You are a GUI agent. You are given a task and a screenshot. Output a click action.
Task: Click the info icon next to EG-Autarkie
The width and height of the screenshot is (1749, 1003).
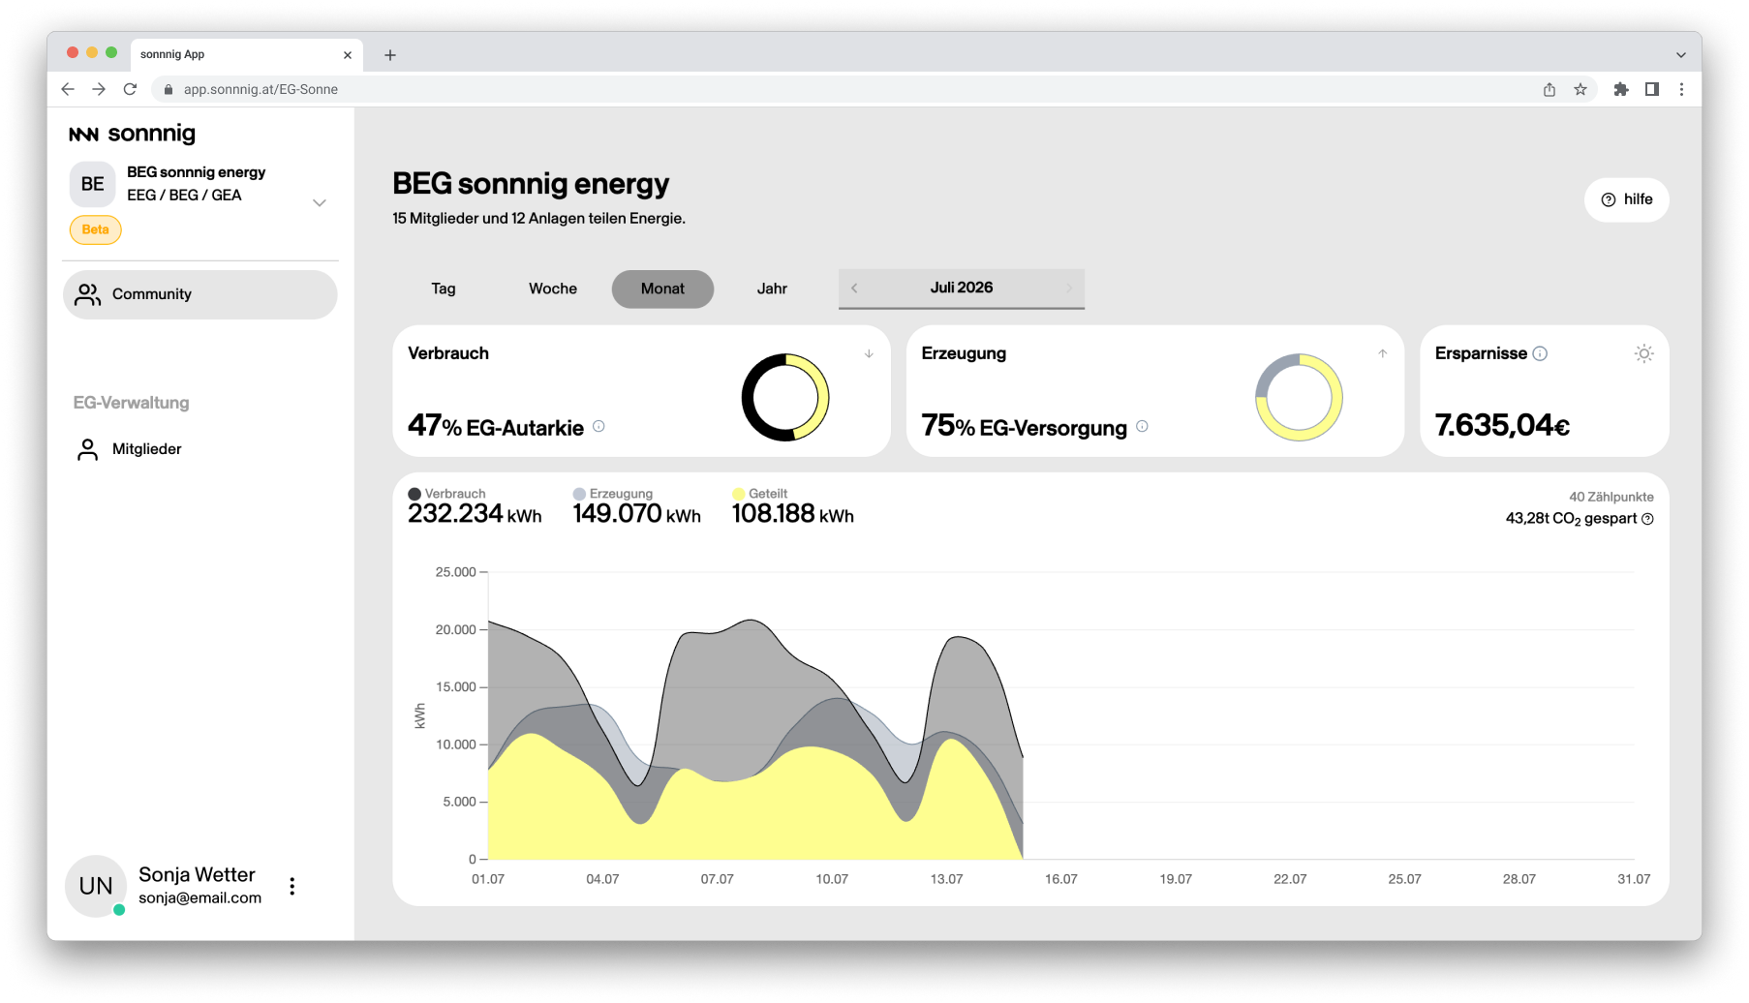pyautogui.click(x=598, y=426)
